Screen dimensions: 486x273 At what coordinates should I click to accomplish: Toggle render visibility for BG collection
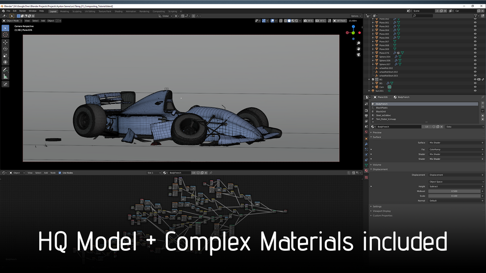click(x=479, y=80)
